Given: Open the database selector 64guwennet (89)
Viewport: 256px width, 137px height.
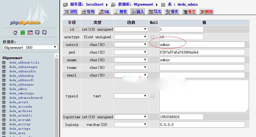Looking at the screenshot, I should point(30,47).
